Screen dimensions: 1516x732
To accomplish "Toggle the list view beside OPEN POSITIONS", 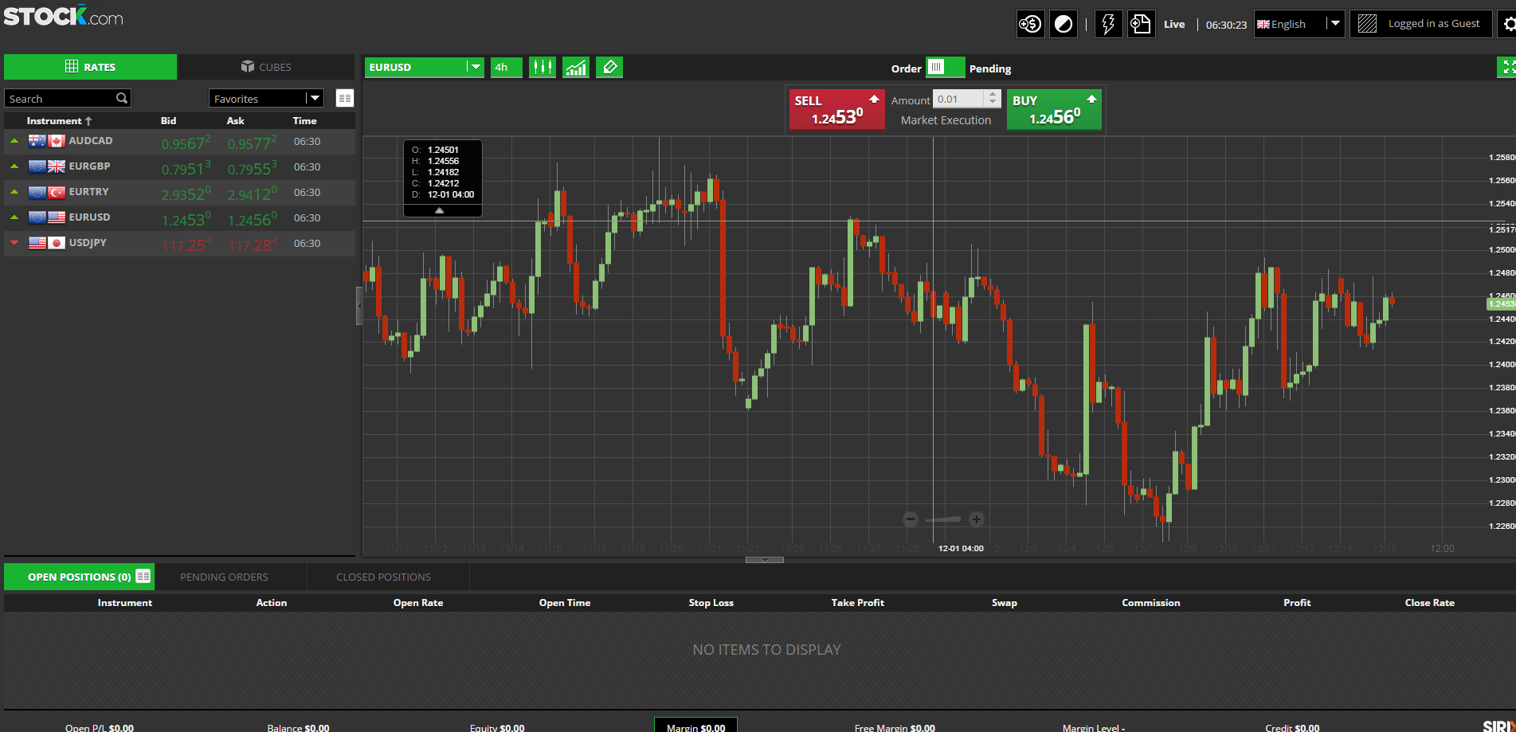I will point(143,576).
